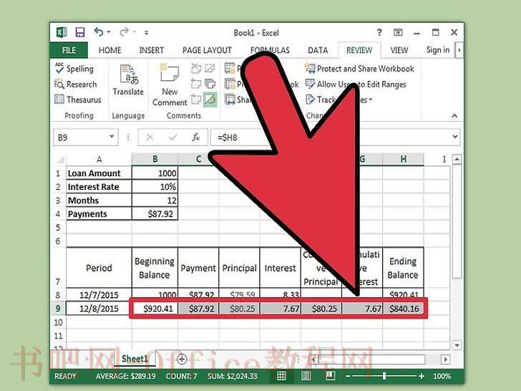Select the $840.16 ending balance cell
Viewport: 521px width, 391px height.
coord(403,308)
